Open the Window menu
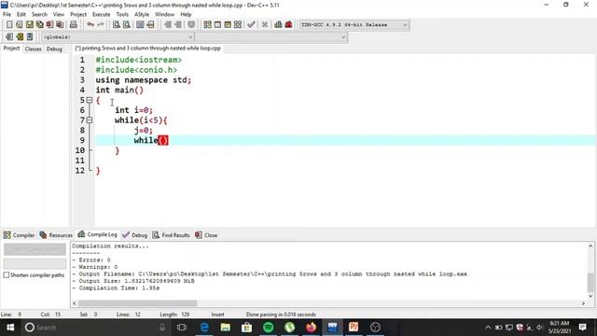Viewport: 597px width, 336px height. coord(164,14)
